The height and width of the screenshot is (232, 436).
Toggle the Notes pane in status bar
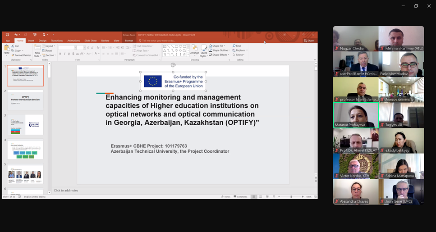coord(226,197)
